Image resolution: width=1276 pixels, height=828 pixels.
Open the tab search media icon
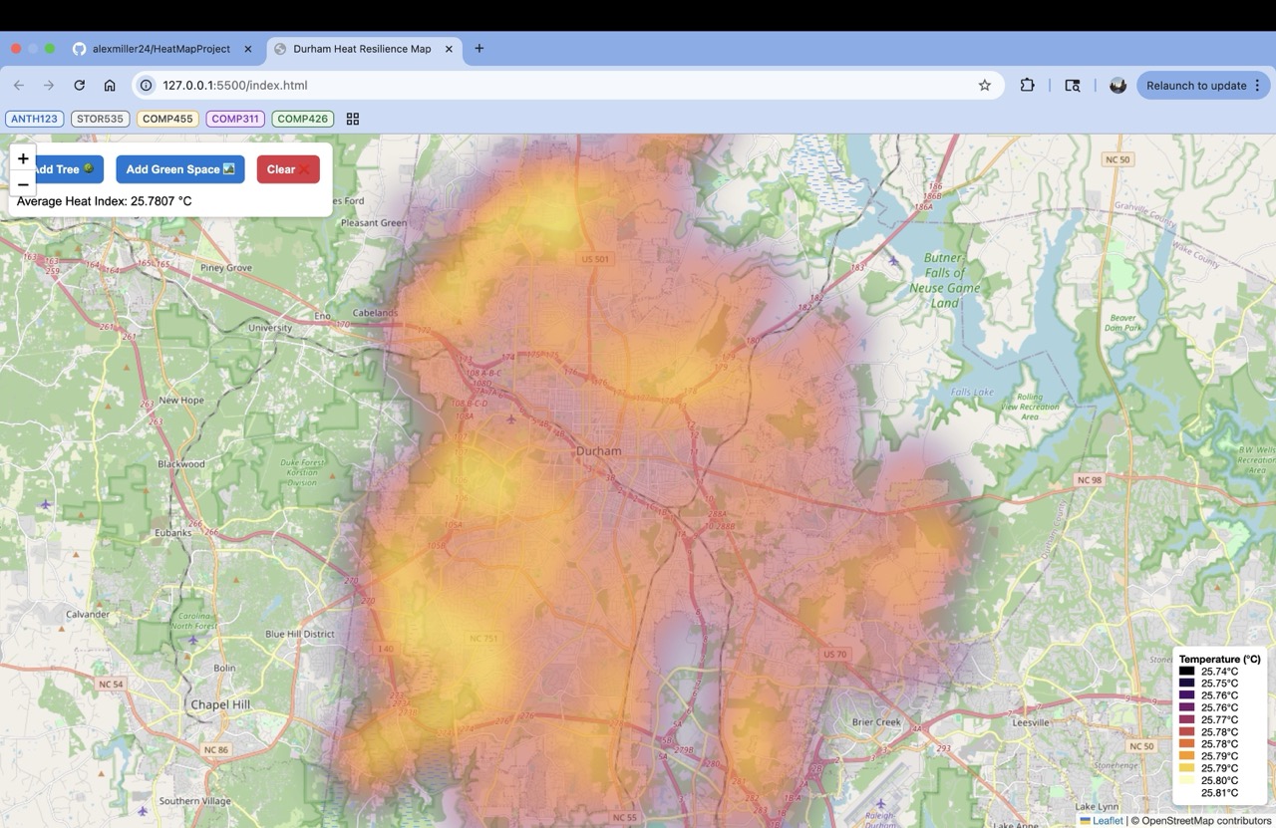1073,86
